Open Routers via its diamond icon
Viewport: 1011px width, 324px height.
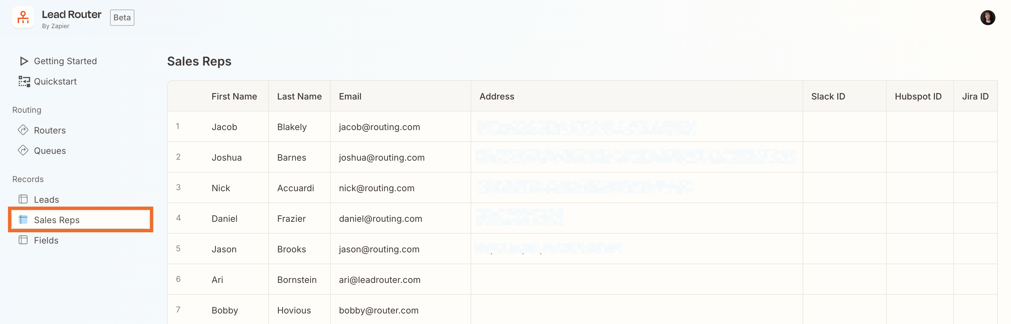tap(23, 130)
